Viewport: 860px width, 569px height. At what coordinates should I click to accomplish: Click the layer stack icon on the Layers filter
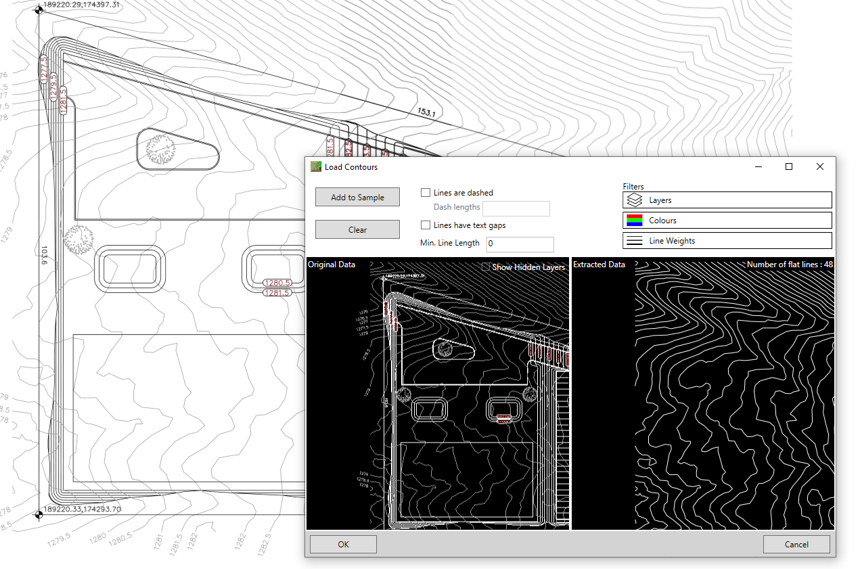634,200
